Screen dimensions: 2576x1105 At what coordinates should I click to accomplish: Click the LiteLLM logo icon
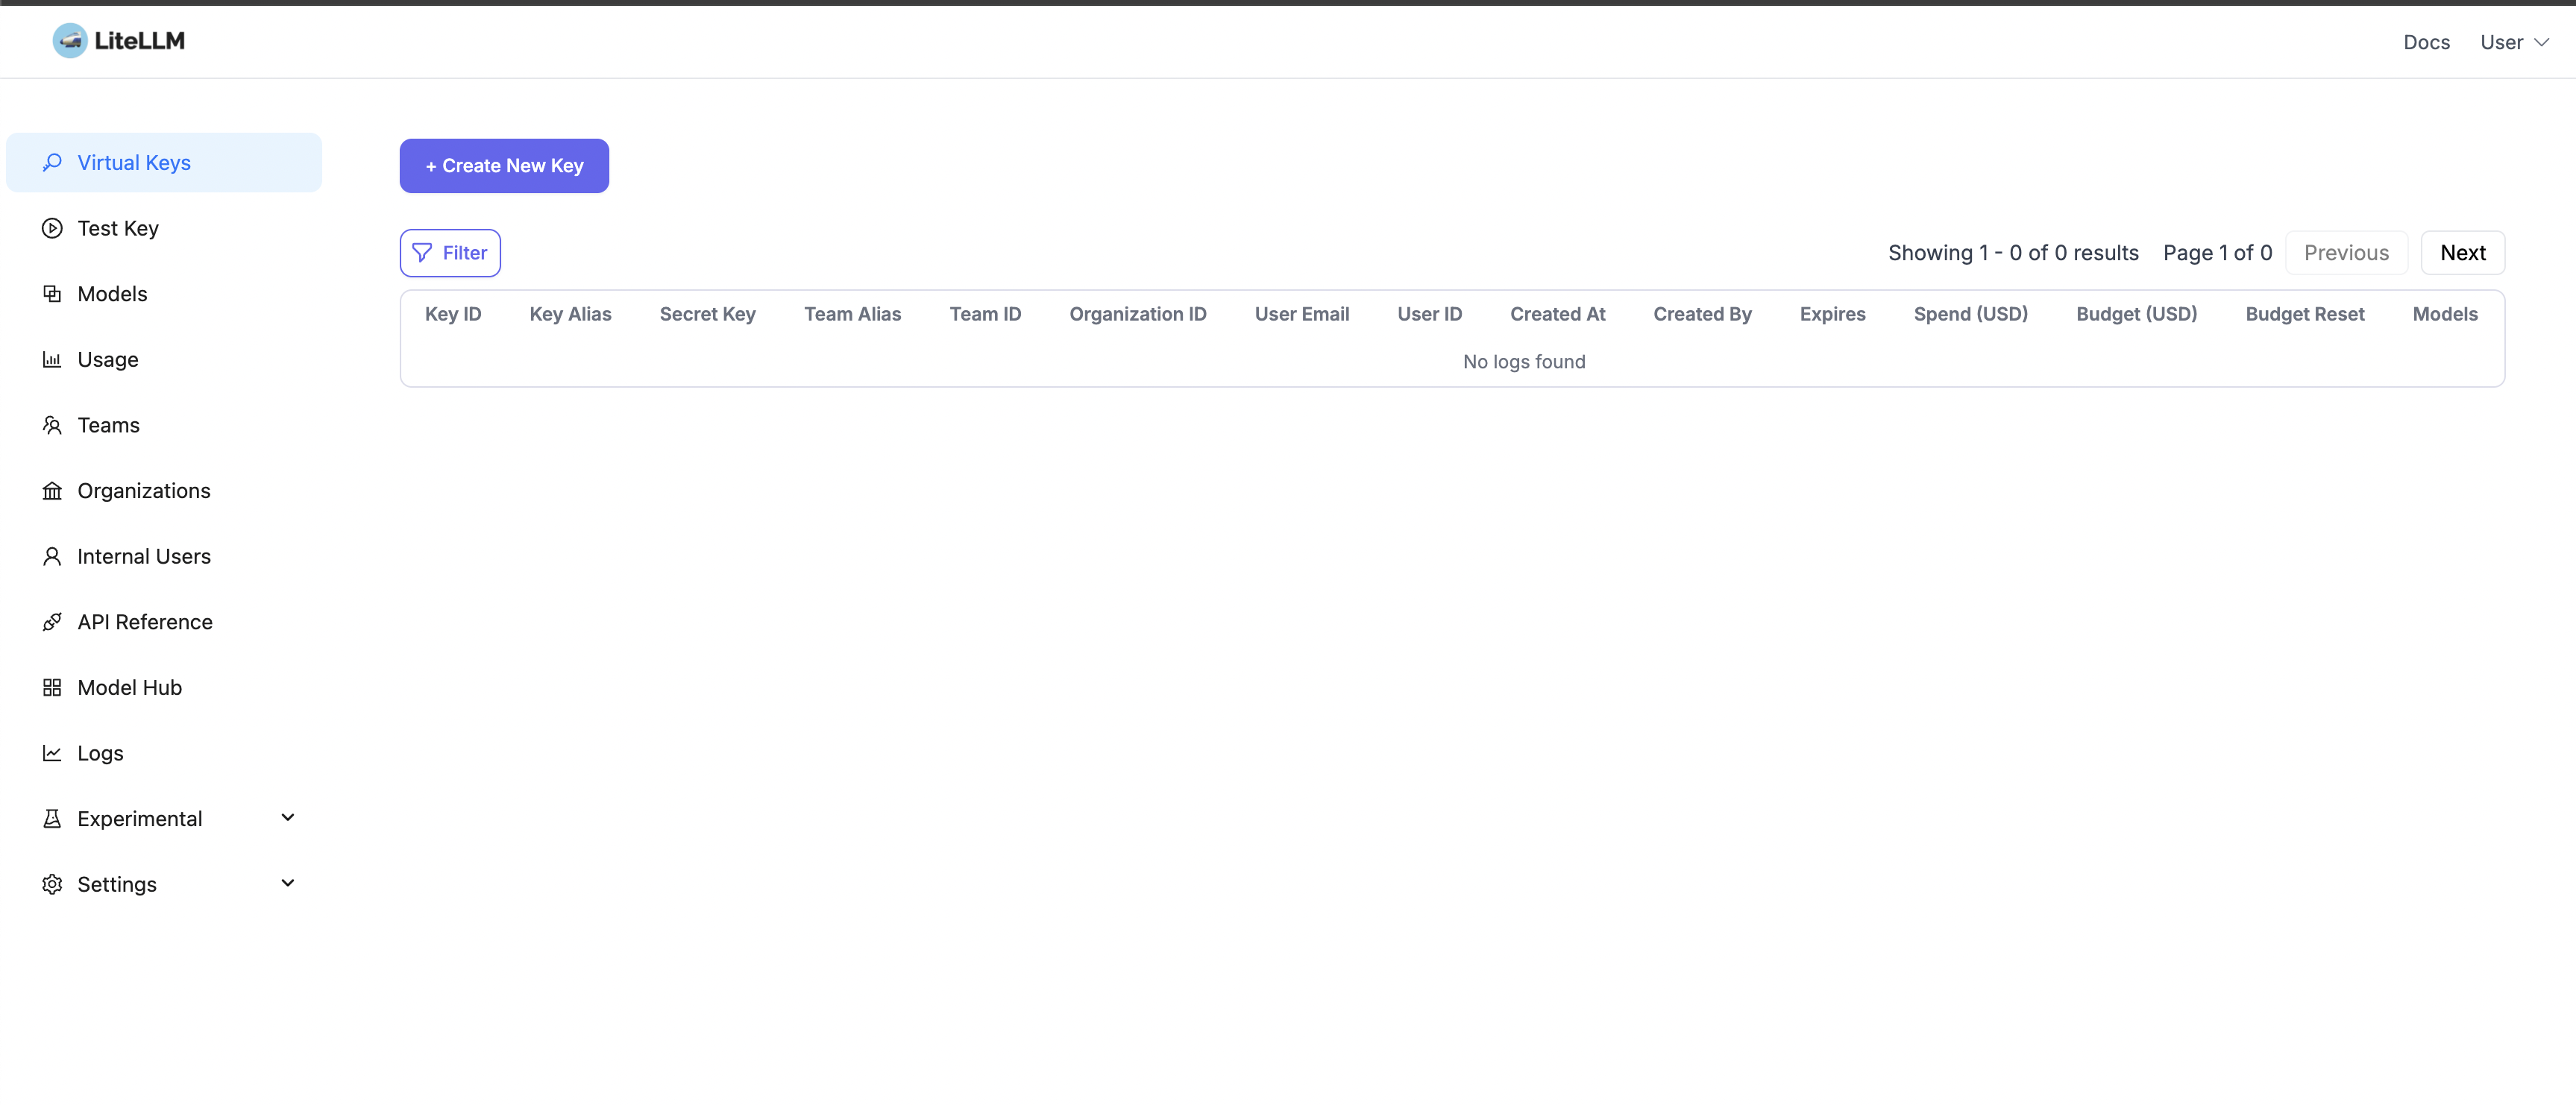point(70,41)
